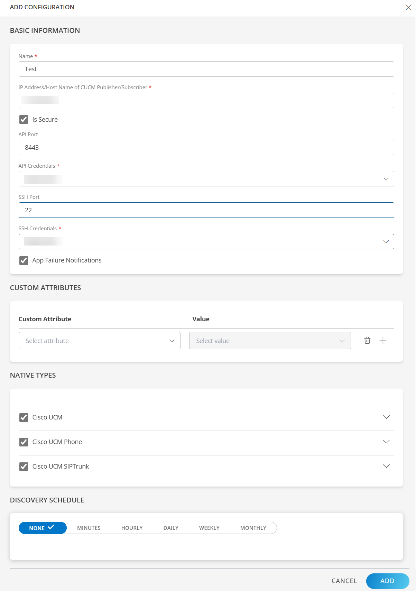Toggle App Failure Notifications checkbox
The width and height of the screenshot is (416, 591).
pos(24,260)
